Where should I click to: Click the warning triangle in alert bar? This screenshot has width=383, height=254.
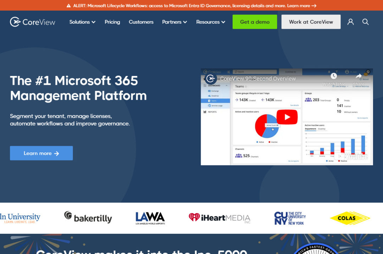tap(69, 6)
